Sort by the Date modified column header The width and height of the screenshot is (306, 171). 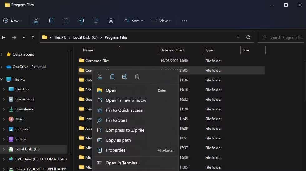pos(172,50)
